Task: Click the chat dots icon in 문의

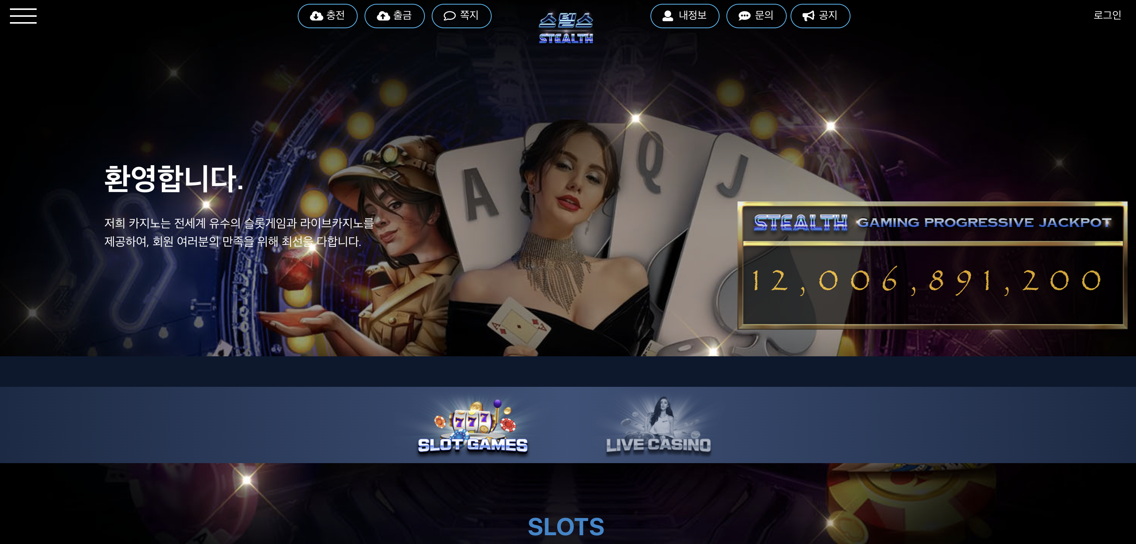Action: pos(744,16)
